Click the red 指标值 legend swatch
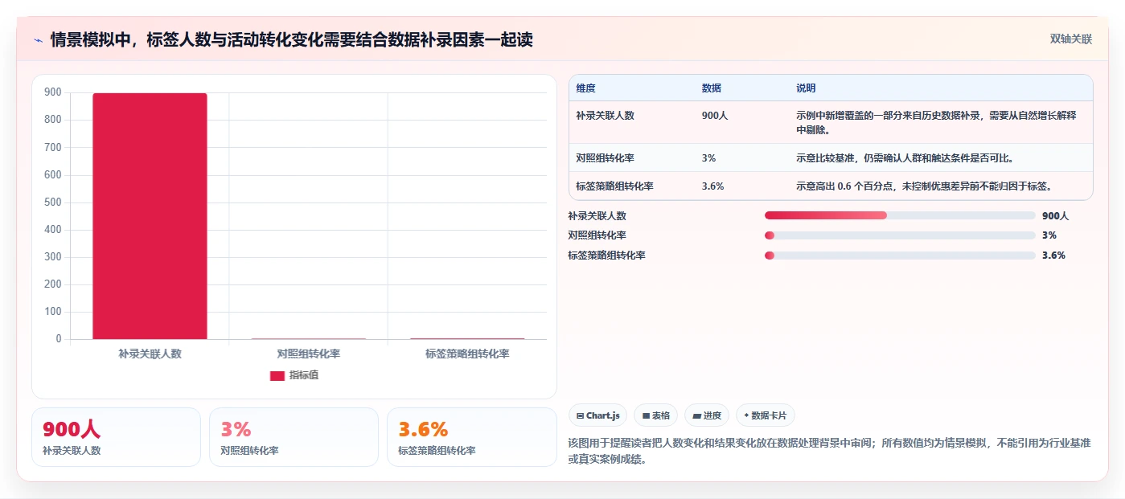Viewport: 1125px width, 499px height. click(x=277, y=375)
